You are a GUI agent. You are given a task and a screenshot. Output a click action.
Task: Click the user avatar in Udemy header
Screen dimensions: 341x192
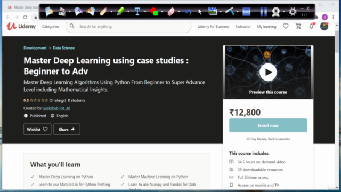click(x=324, y=26)
